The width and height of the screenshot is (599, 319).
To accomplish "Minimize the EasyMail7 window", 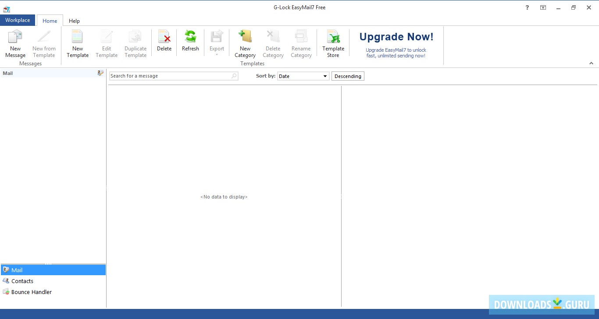I will tap(558, 7).
